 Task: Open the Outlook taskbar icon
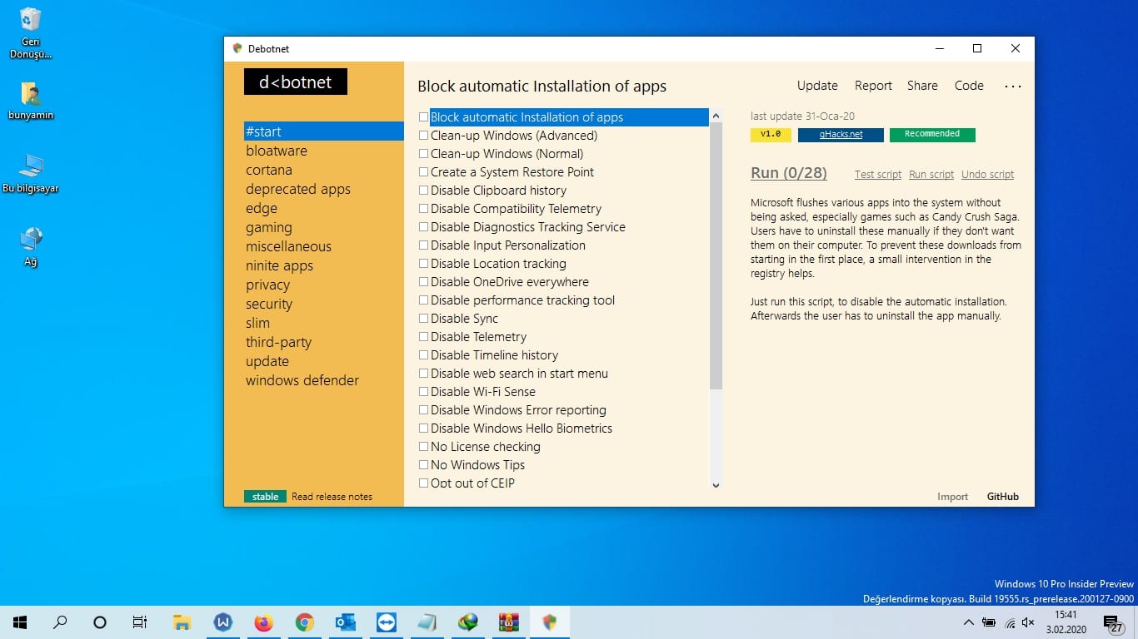pos(345,622)
